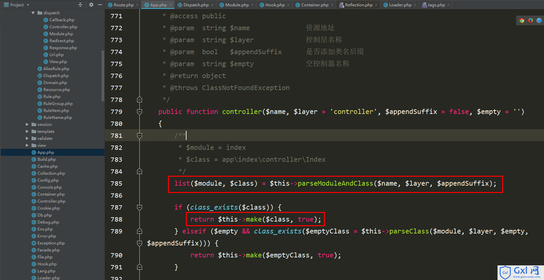Open the Container.php editor tab

click(315, 5)
